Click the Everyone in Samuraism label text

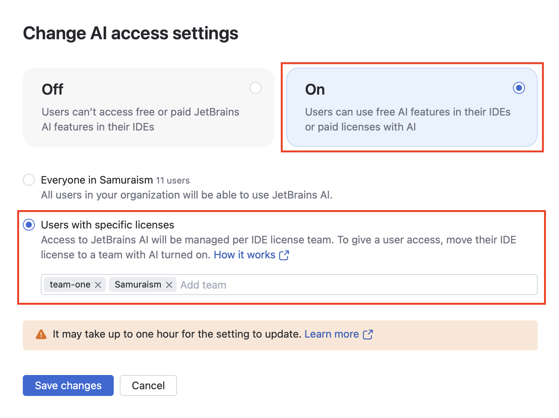97,180
